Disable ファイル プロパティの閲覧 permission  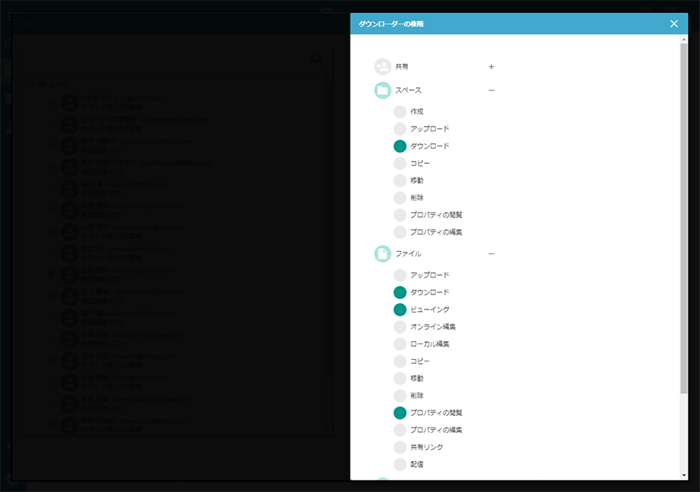[x=400, y=413]
